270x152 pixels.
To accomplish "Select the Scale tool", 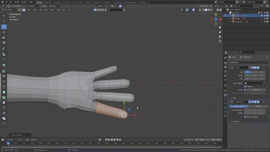I will pyautogui.click(x=4, y=38).
